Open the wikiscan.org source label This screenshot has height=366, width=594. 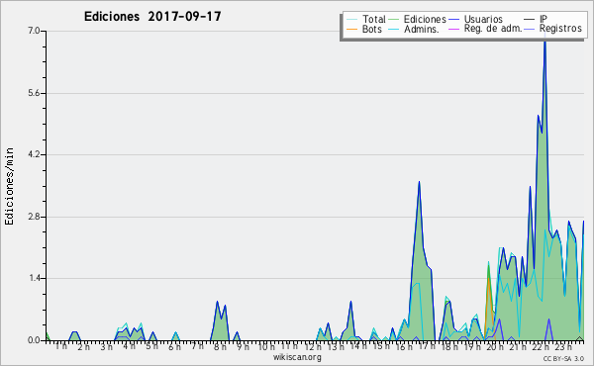tap(297, 357)
